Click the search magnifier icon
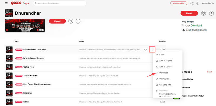 pos(36,3)
